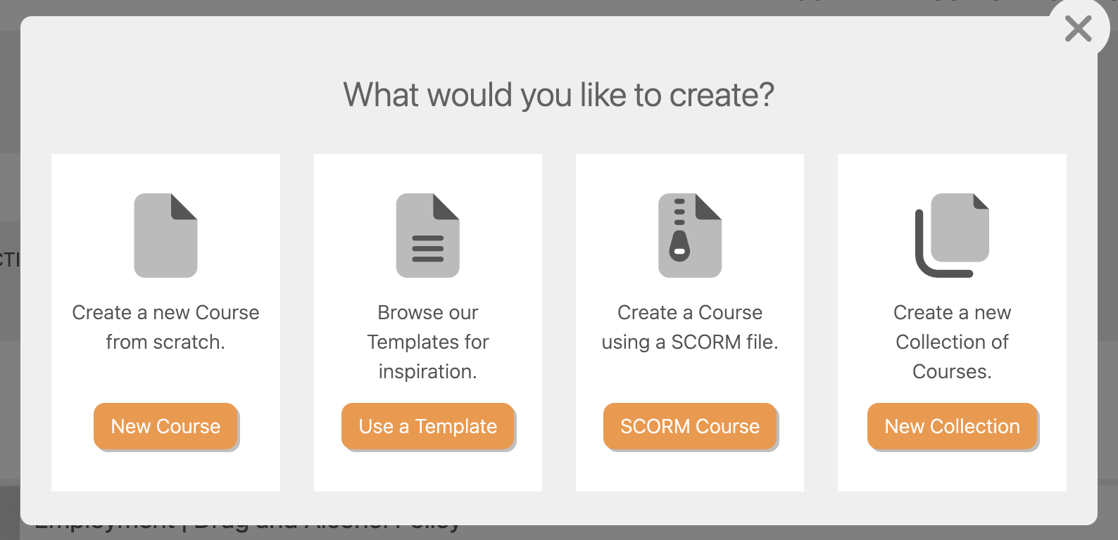This screenshot has width=1118, height=540.
Task: Click the "What would you like to create?" heading
Action: [558, 95]
